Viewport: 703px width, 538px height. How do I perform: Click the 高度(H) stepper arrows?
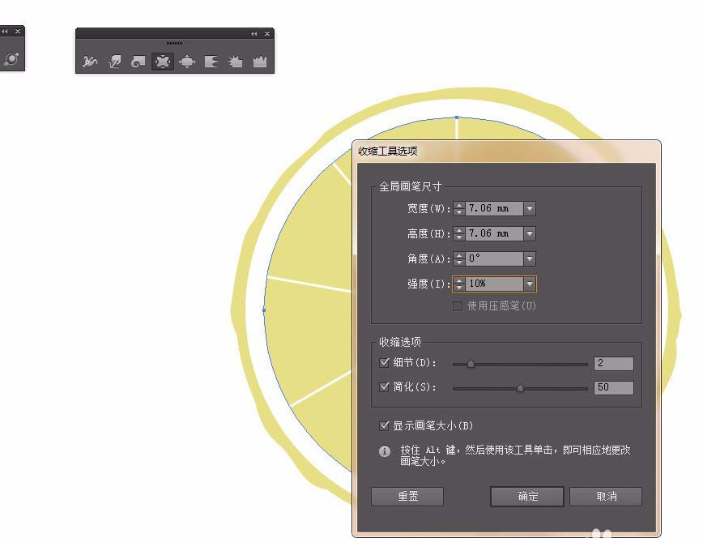459,234
